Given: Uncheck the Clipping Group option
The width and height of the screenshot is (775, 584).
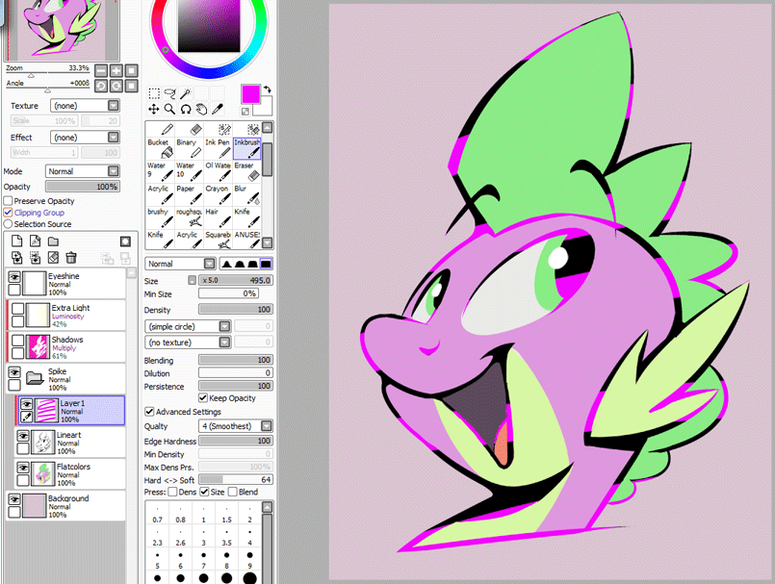Looking at the screenshot, I should 8,213.
